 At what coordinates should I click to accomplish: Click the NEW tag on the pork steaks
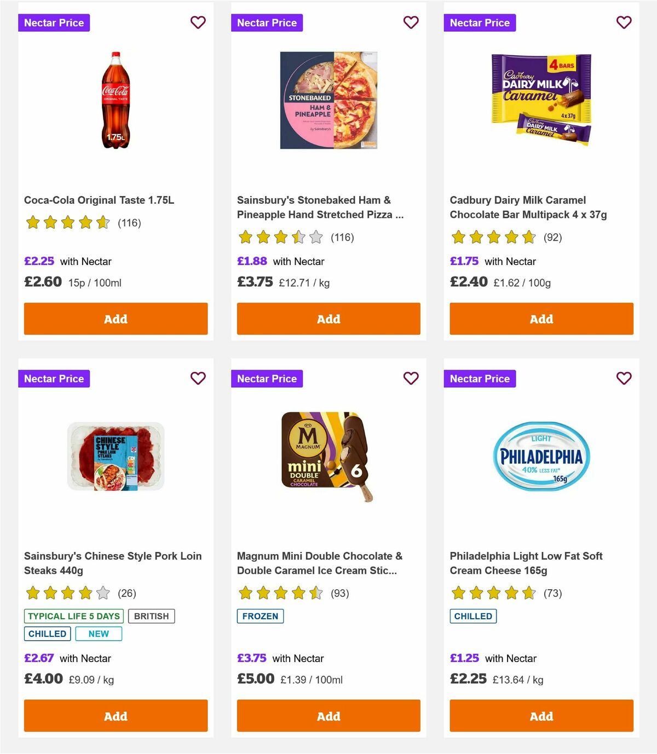point(99,634)
